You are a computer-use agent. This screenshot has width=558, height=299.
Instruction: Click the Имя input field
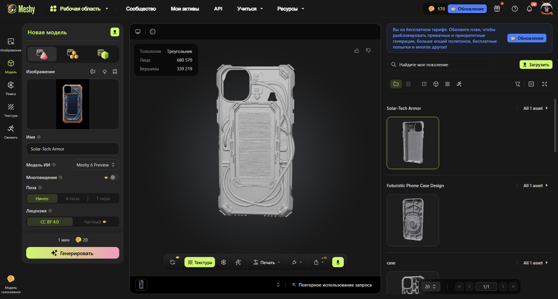[x=73, y=149]
